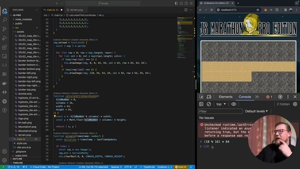Open DevTools customize three-dot menu
The image size is (300, 169).
coord(288,97)
